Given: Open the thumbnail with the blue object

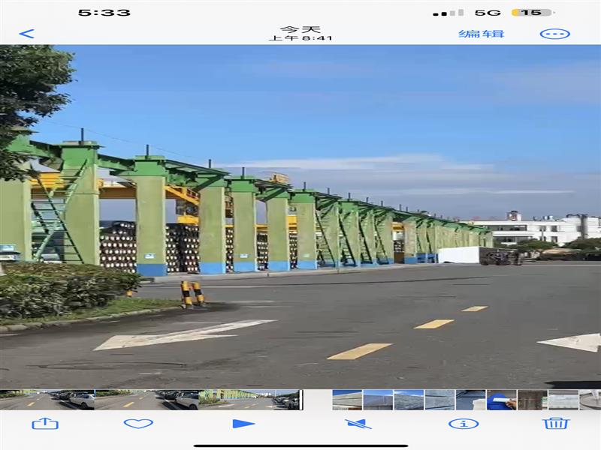Looking at the screenshot, I should [501, 400].
